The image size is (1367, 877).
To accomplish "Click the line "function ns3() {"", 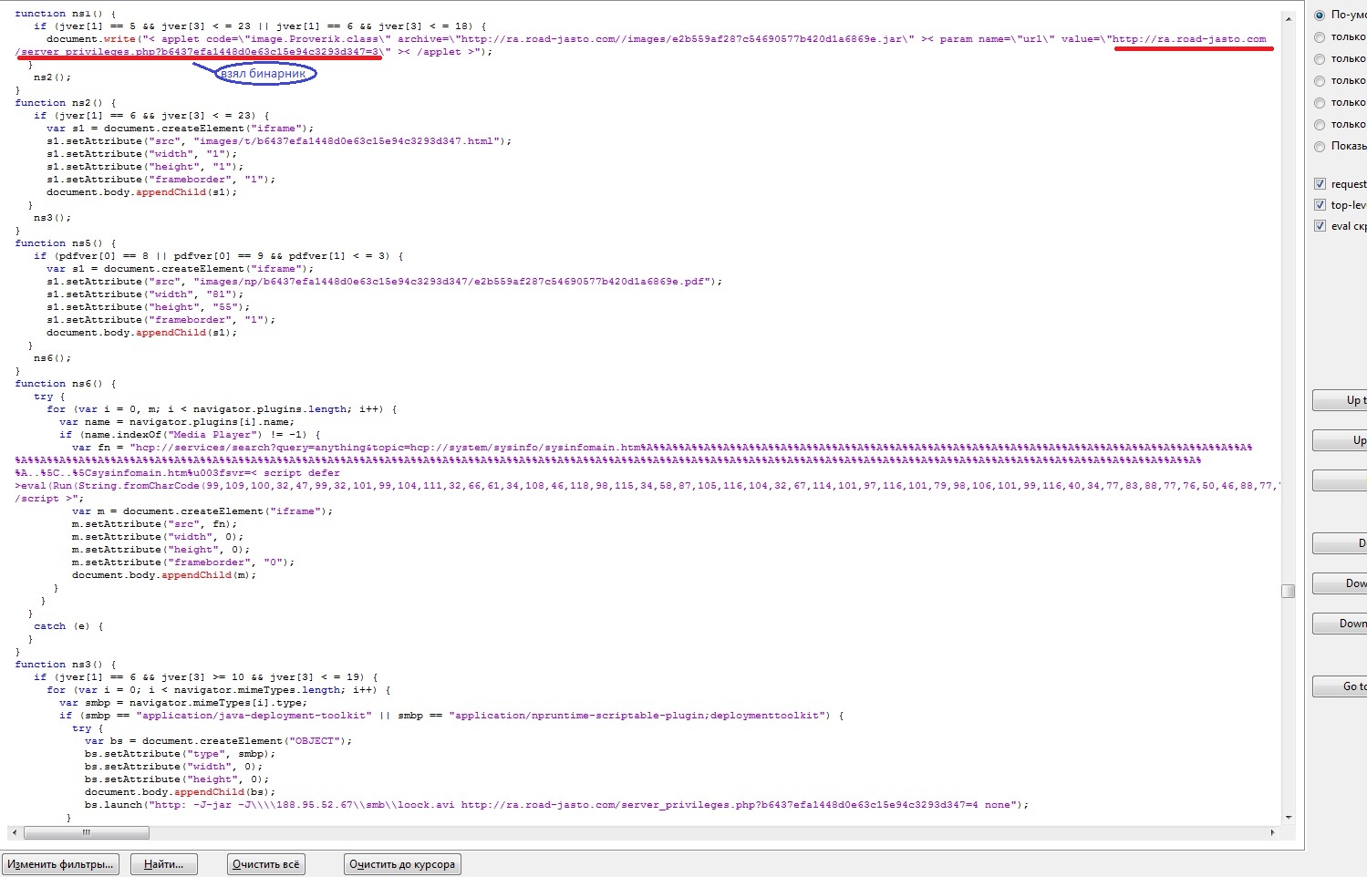I will click(66, 665).
